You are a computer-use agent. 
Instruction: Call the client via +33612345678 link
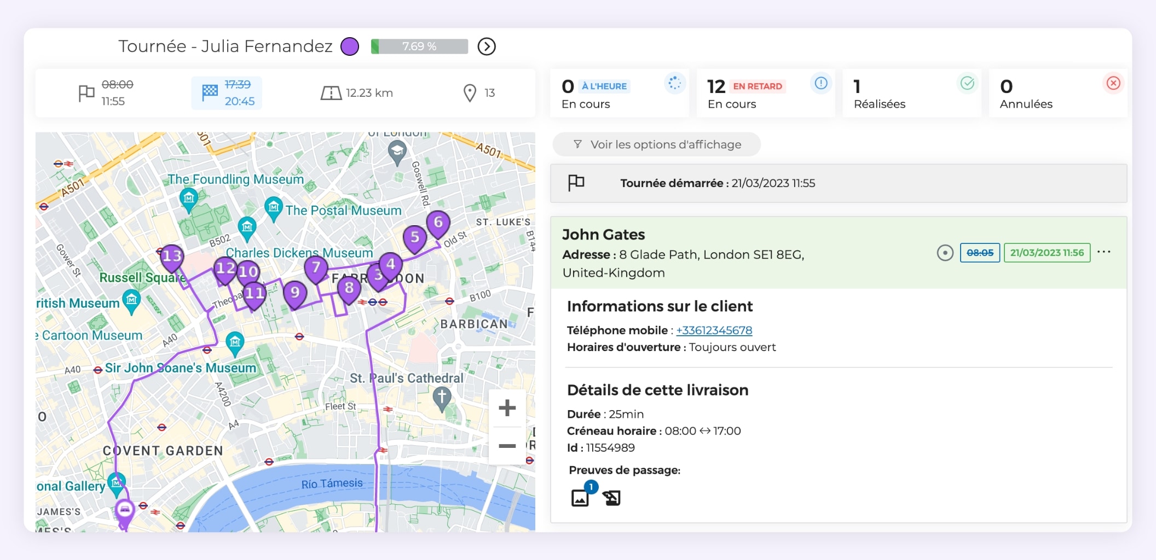point(714,330)
